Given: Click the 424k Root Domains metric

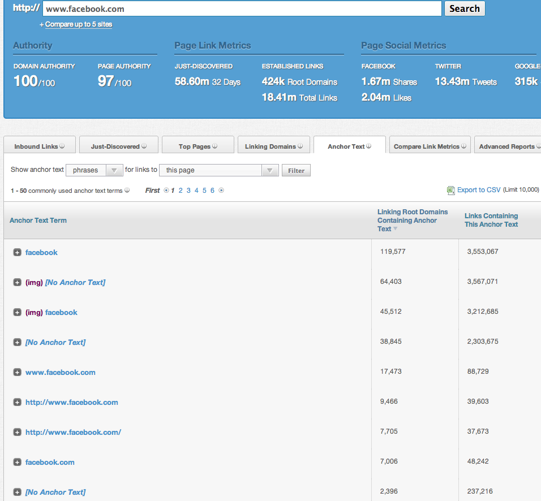Looking at the screenshot, I should 299,82.
